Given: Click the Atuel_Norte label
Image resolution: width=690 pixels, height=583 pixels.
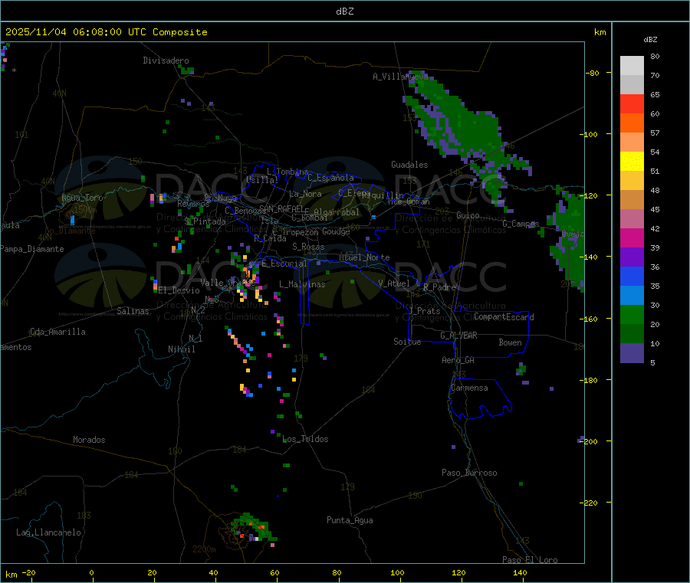Looking at the screenshot, I should (x=364, y=257).
